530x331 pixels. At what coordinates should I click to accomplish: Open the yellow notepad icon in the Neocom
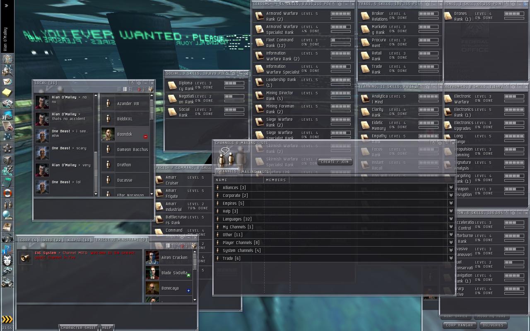[x=7, y=92]
